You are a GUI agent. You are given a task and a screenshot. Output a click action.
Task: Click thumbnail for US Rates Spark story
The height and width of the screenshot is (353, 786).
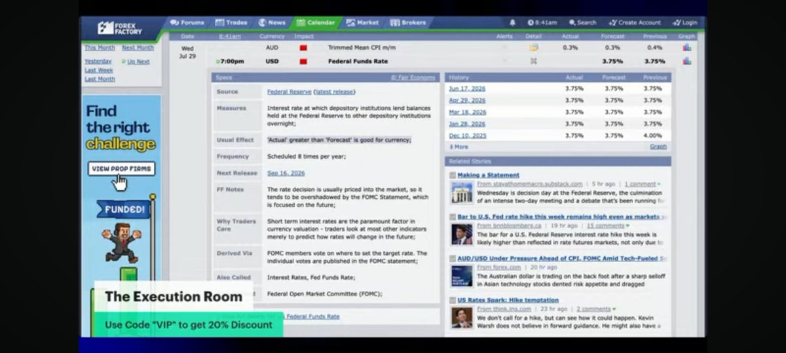(x=461, y=317)
